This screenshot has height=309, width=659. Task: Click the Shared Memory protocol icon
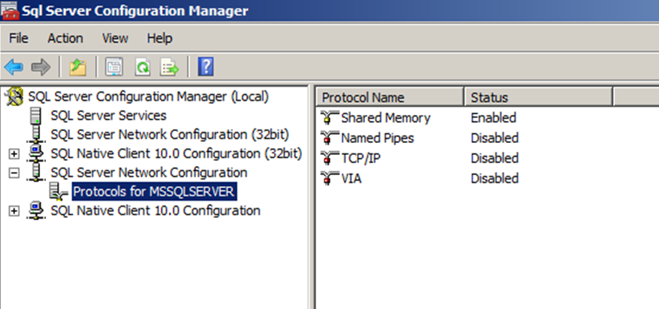tap(329, 118)
